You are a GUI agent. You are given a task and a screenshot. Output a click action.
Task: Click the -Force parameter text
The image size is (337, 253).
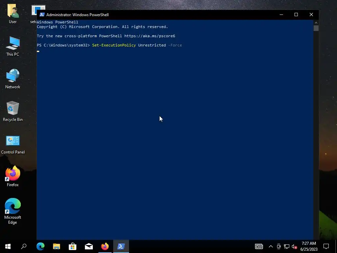tap(175, 45)
